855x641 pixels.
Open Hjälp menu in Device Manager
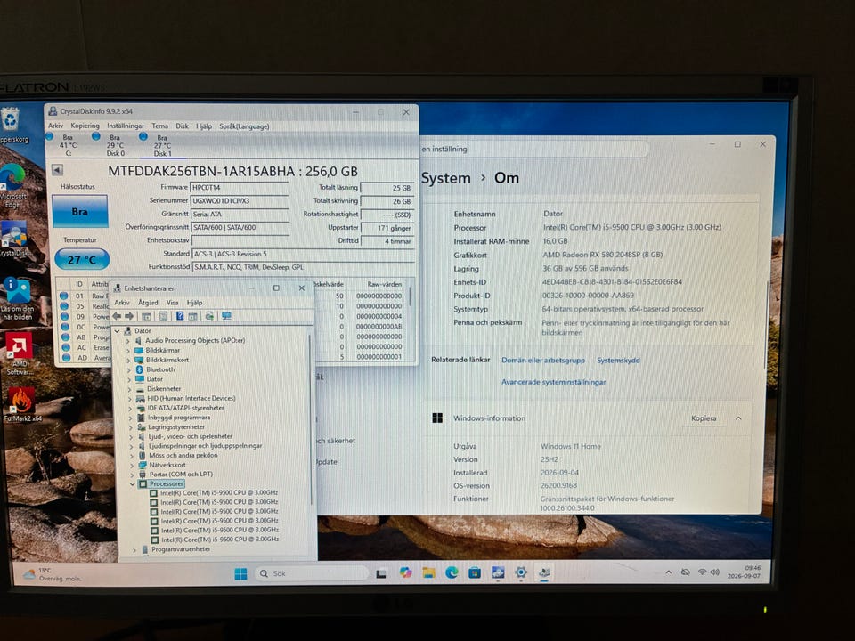pos(194,303)
